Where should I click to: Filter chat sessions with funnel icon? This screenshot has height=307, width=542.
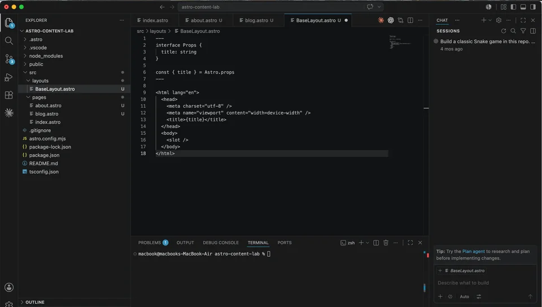[523, 31]
